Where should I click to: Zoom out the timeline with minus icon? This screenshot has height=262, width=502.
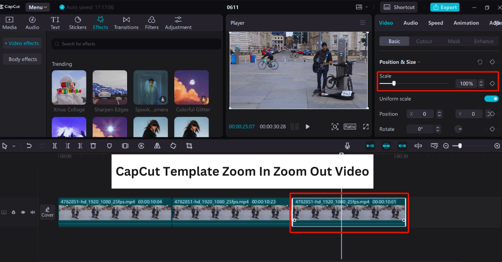446,146
